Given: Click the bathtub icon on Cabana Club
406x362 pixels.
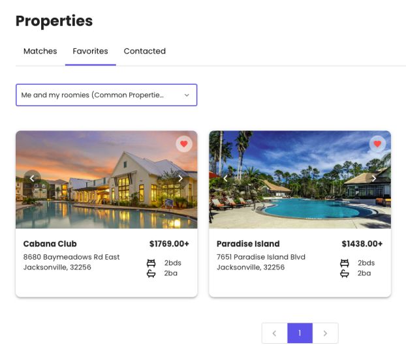Looking at the screenshot, I should point(151,274).
